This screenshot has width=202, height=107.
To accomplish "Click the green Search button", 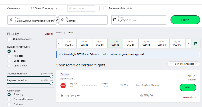I will [x=185, y=20].
